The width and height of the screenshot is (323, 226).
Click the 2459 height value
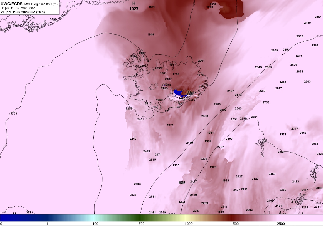272,174
